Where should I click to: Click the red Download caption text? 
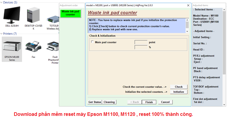click(103, 114)
